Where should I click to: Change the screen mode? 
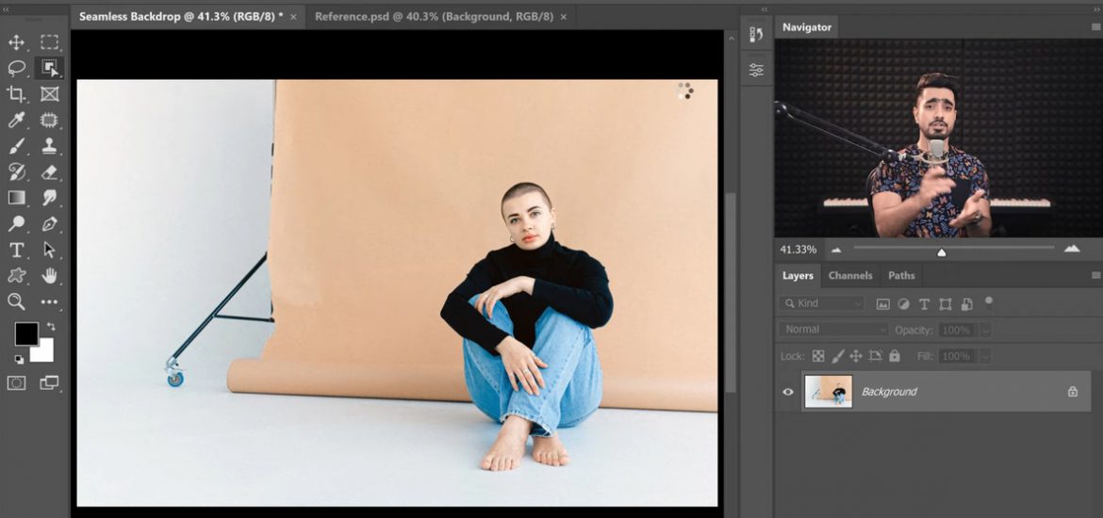pos(49,383)
